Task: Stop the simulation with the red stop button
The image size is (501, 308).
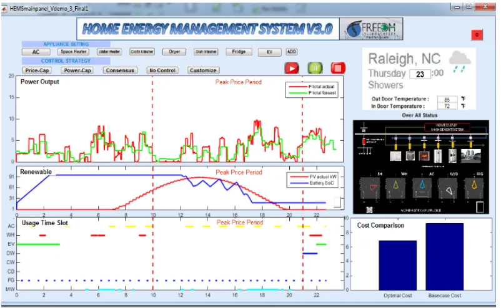Action: (338, 68)
